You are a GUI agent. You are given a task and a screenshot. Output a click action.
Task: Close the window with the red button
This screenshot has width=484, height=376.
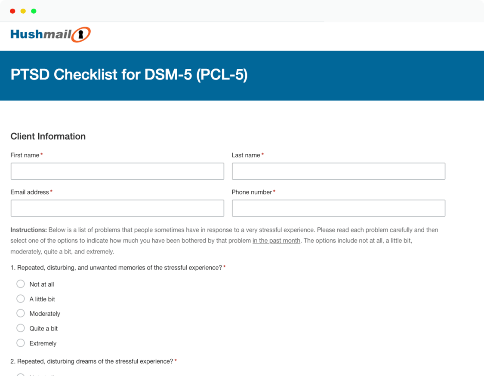(x=12, y=11)
